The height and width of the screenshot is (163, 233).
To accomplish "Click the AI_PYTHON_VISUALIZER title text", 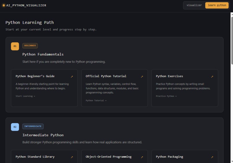I will pyautogui.click(x=26, y=5).
